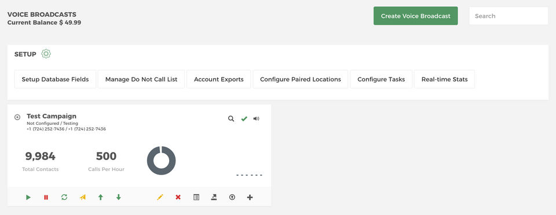Image resolution: width=556 pixels, height=215 pixels.
Task: Click the green down arrow icon
Action: 118,197
